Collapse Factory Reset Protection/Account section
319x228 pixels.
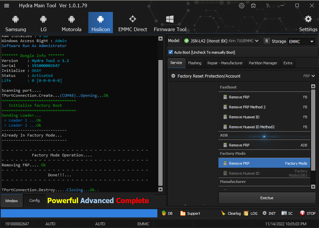pyautogui.click(x=313, y=76)
